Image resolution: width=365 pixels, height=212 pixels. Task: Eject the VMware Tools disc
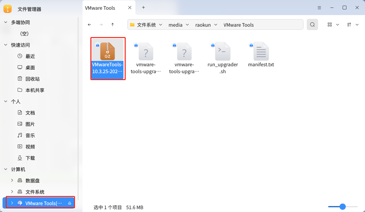click(x=70, y=203)
